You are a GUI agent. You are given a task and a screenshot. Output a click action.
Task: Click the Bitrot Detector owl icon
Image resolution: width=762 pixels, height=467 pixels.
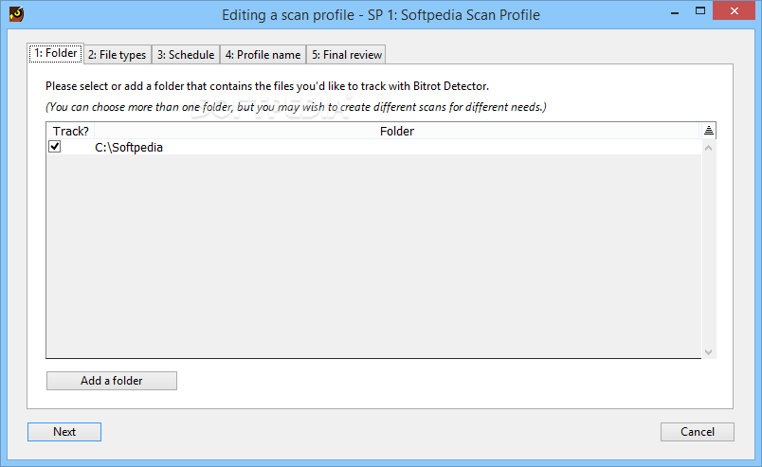16,14
